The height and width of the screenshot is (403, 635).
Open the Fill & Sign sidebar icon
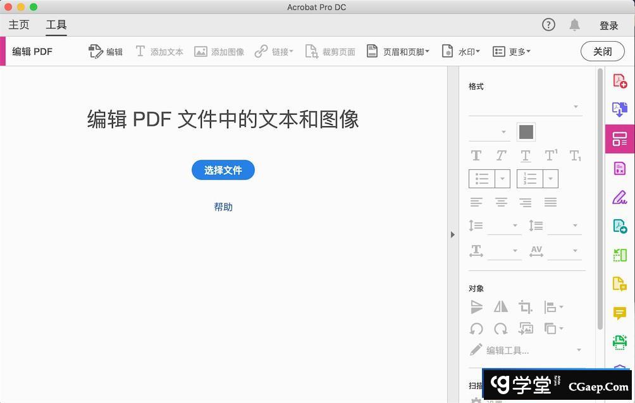point(619,198)
